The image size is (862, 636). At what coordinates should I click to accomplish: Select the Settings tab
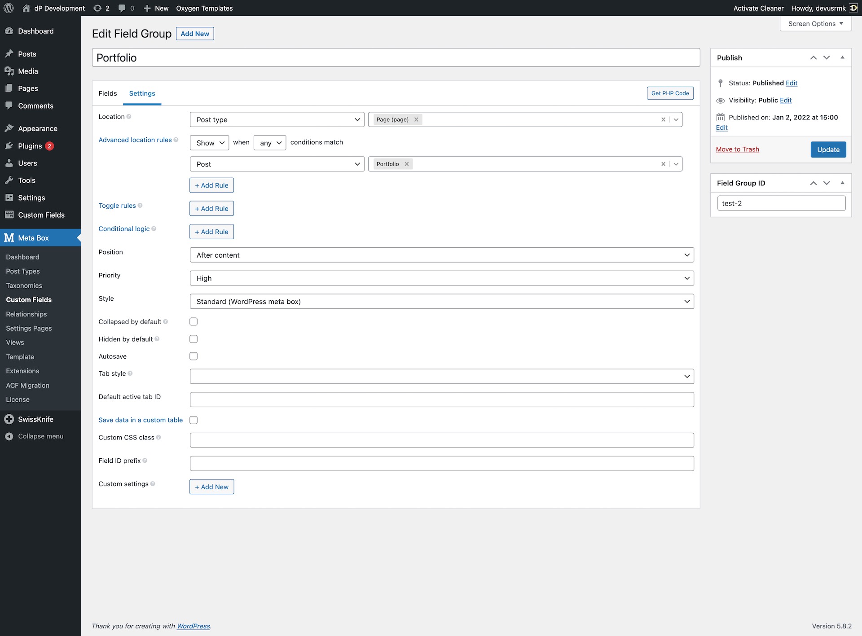point(142,93)
